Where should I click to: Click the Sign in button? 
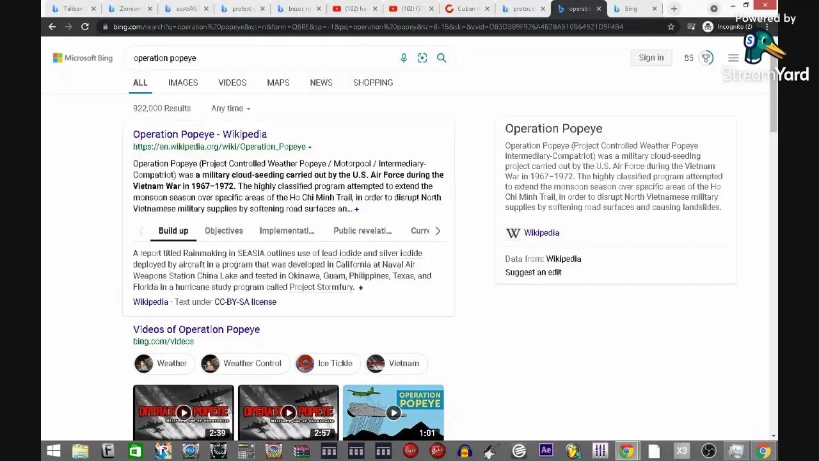tap(651, 58)
